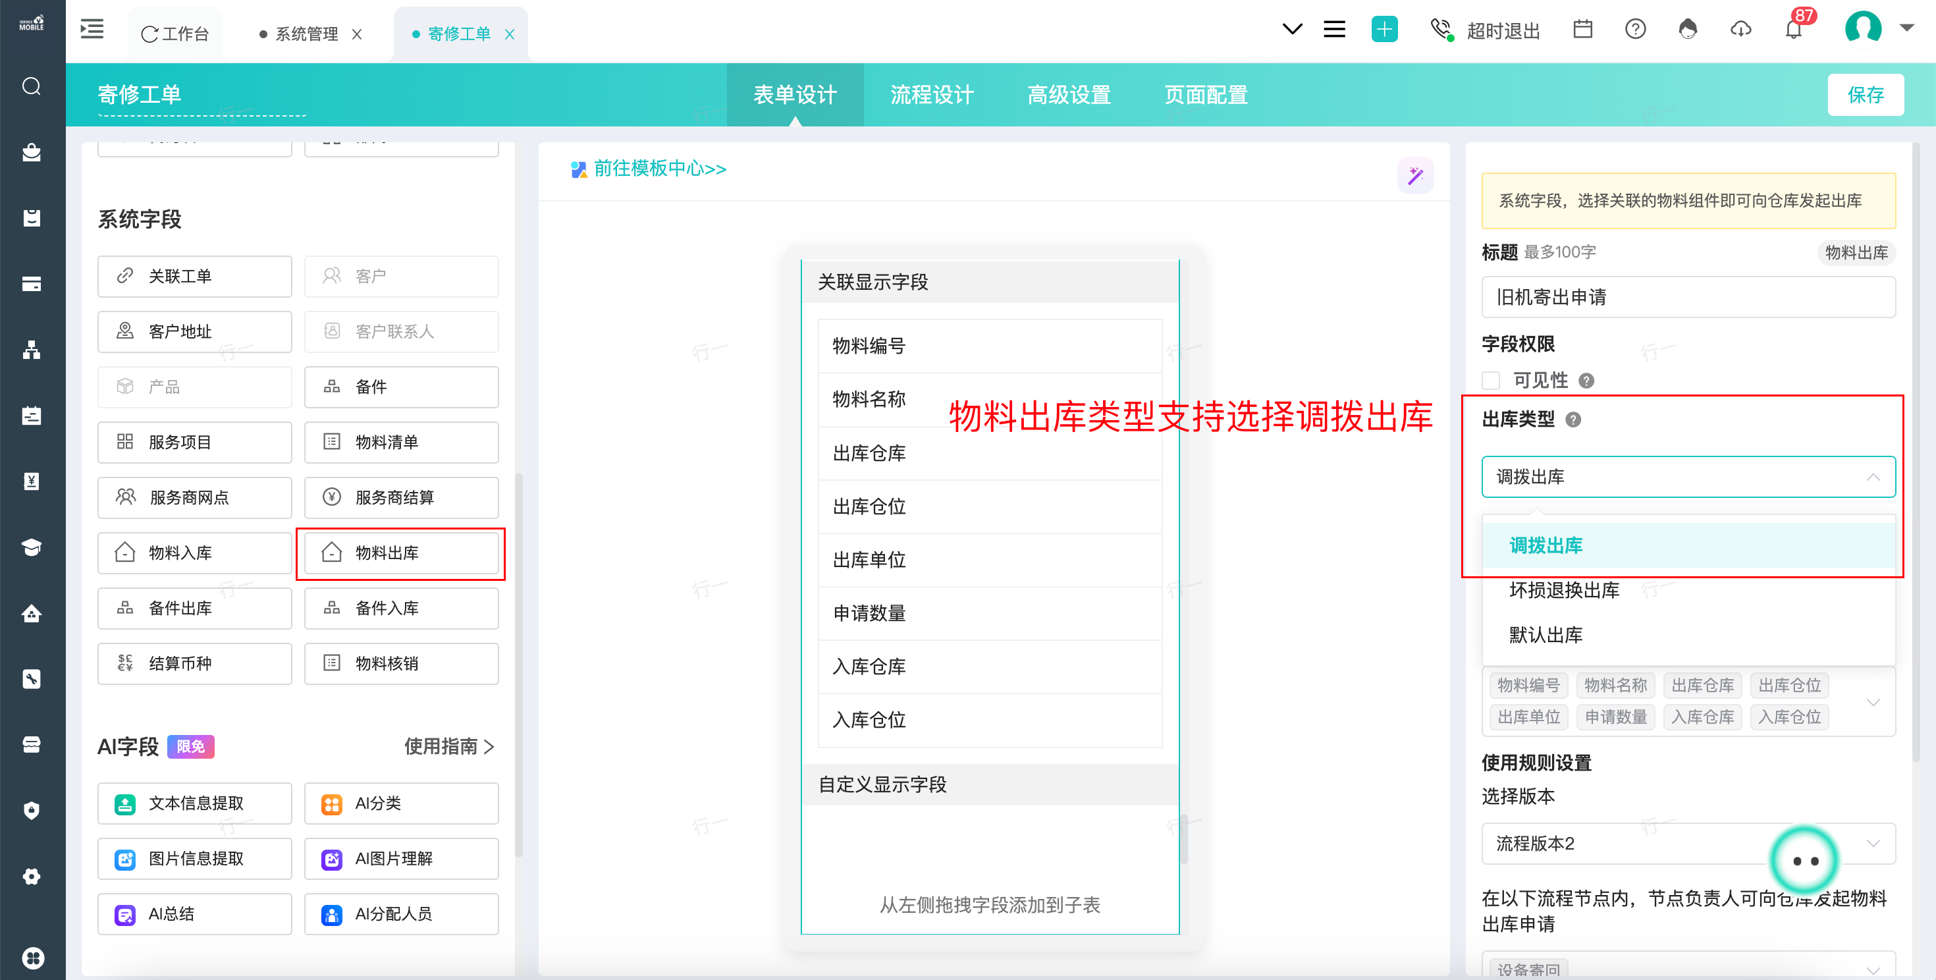Select the 物料出库 system field
This screenshot has height=980, width=1936.
[401, 553]
